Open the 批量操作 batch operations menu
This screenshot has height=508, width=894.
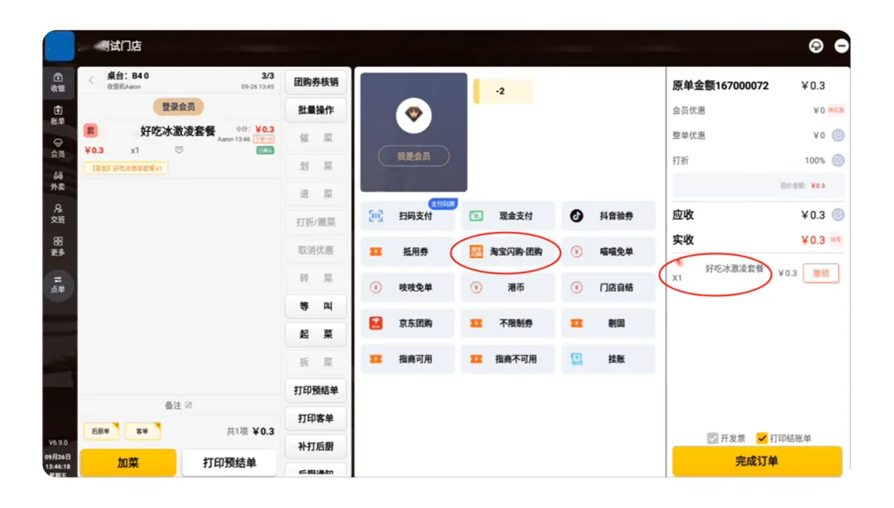click(315, 110)
